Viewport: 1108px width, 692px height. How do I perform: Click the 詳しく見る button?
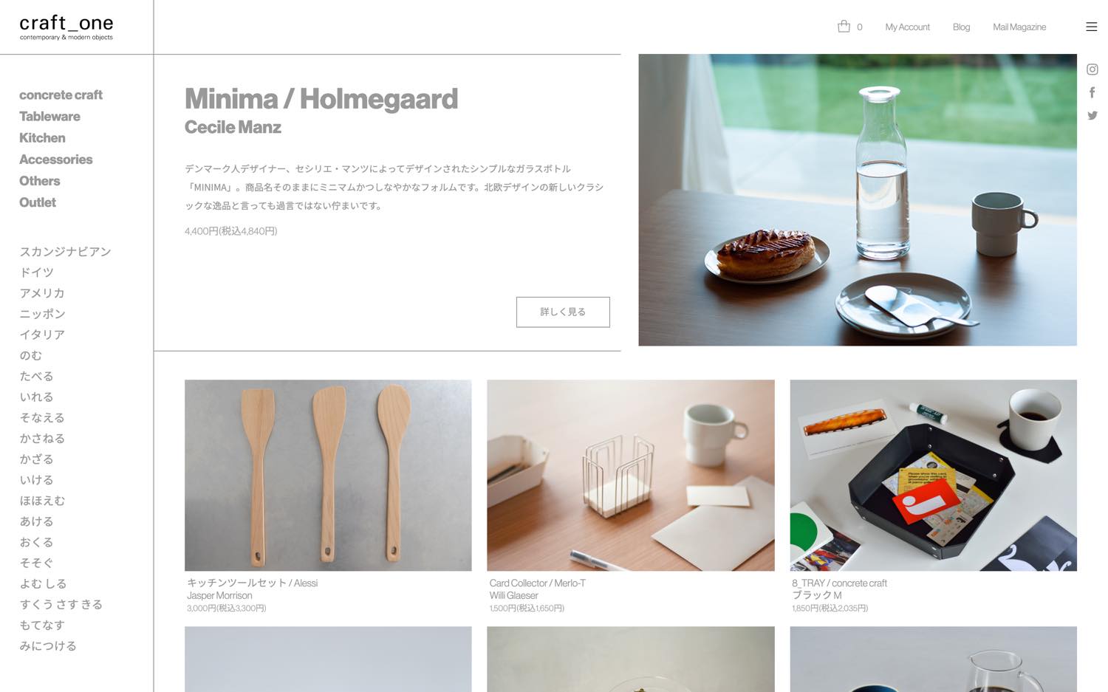pyautogui.click(x=563, y=312)
